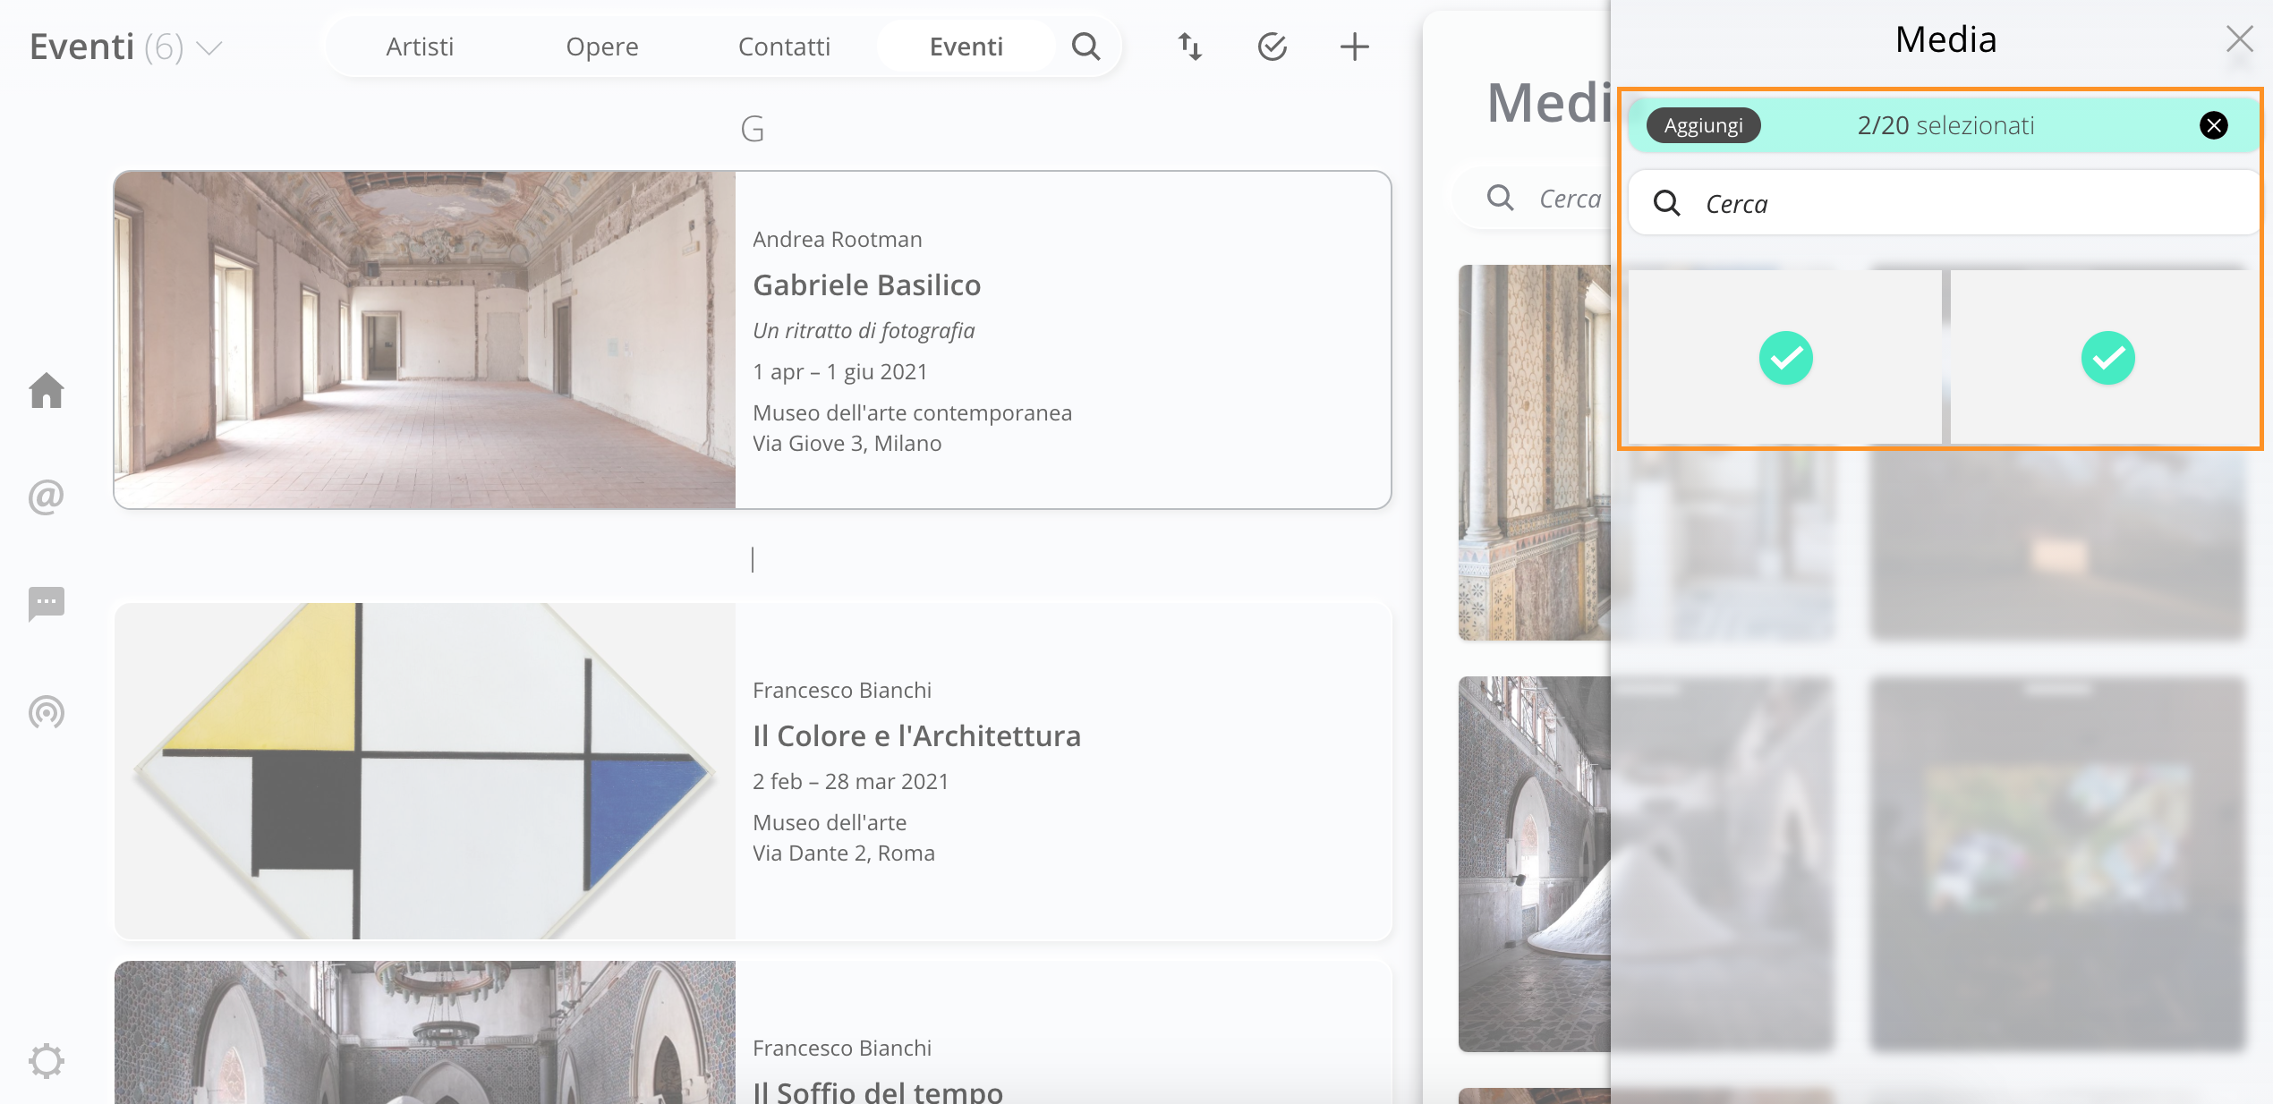Open the chat messages icon
The height and width of the screenshot is (1104, 2273).
[x=47, y=604]
